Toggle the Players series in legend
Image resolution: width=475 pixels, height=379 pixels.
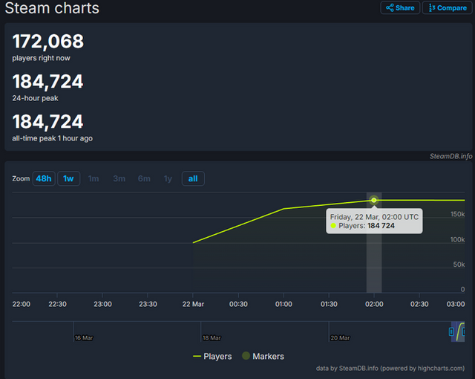pyautogui.click(x=212, y=356)
